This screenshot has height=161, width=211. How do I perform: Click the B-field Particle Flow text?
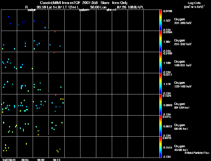[197, 153]
